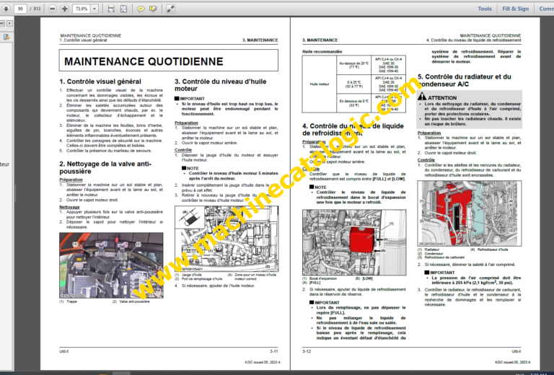Click heading '4. Contrôle du niveau de liquide de refroidissement'

[x=353, y=130]
